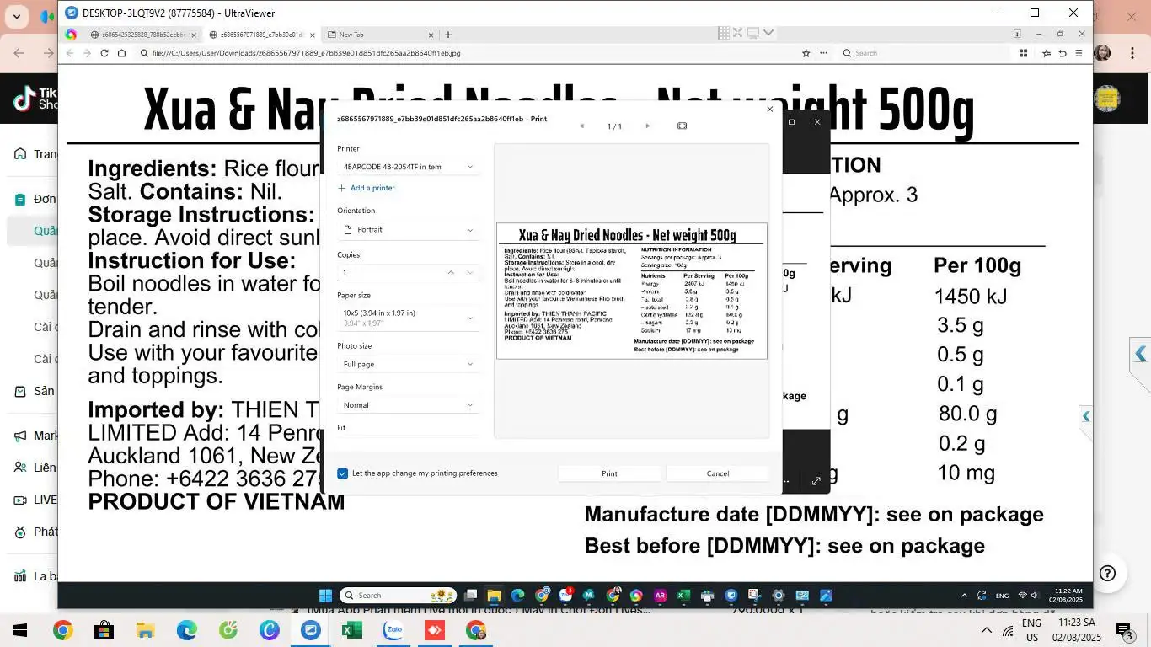Open Edge browser on the remote taskbar

click(x=517, y=596)
